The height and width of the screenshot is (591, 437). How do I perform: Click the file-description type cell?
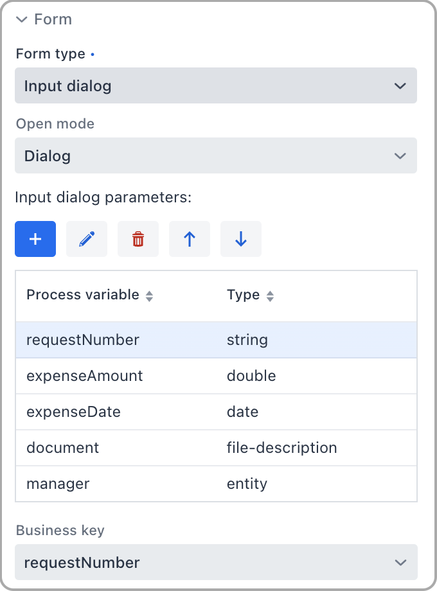281,448
